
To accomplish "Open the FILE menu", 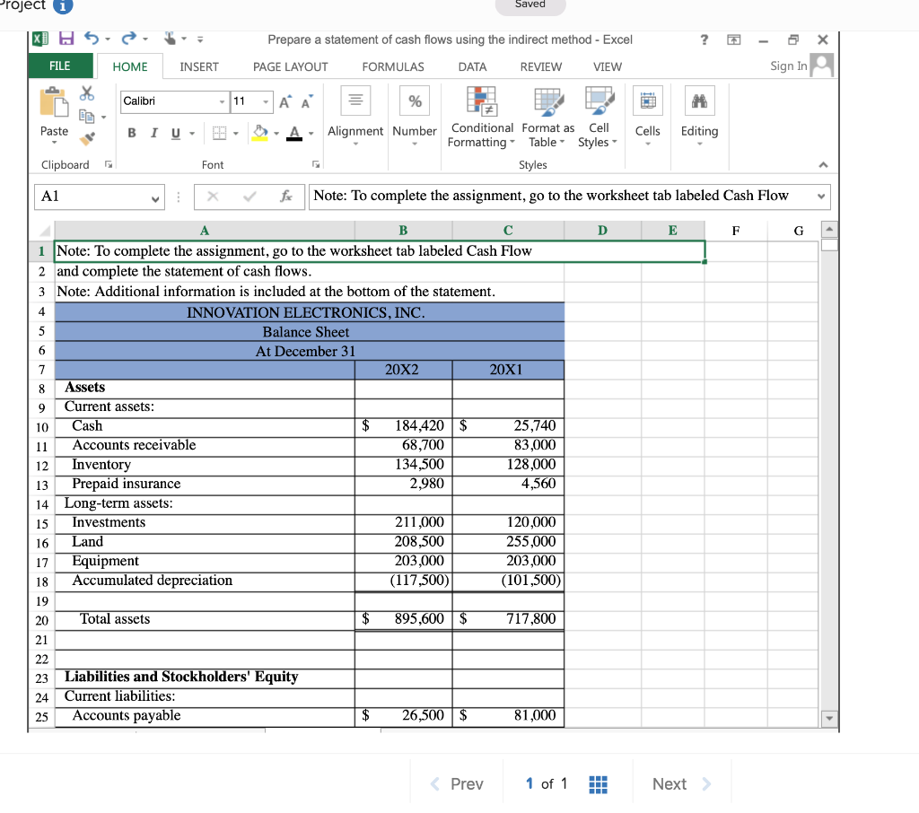I will click(x=59, y=66).
